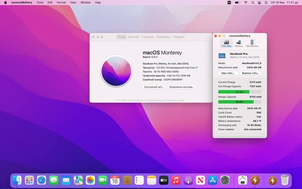Screen dimensions: 302x189
Task: Open Messages from the Dock
Action: click(x=54, y=180)
